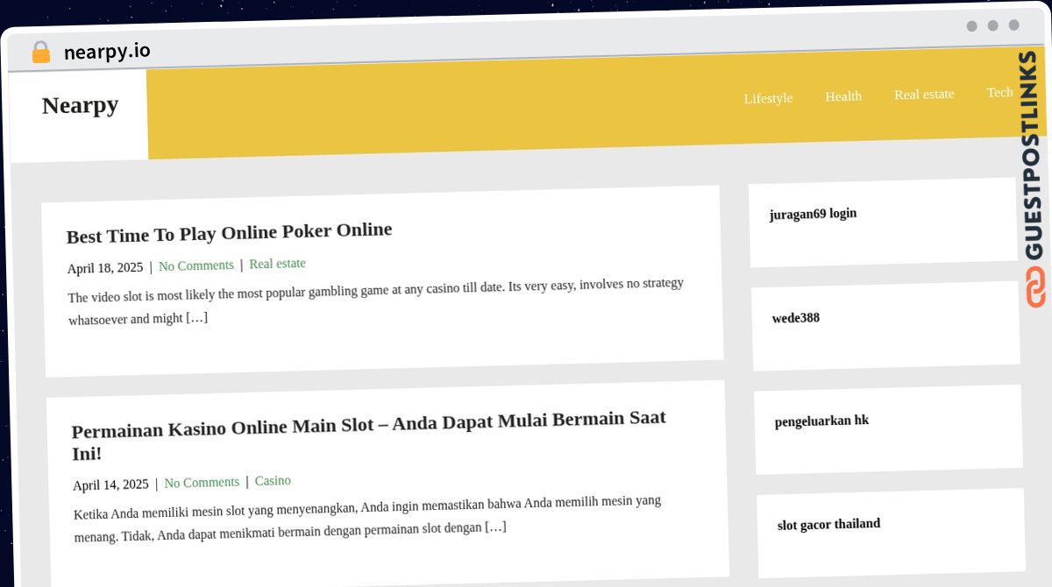Select the Casino category link

pos(273,481)
